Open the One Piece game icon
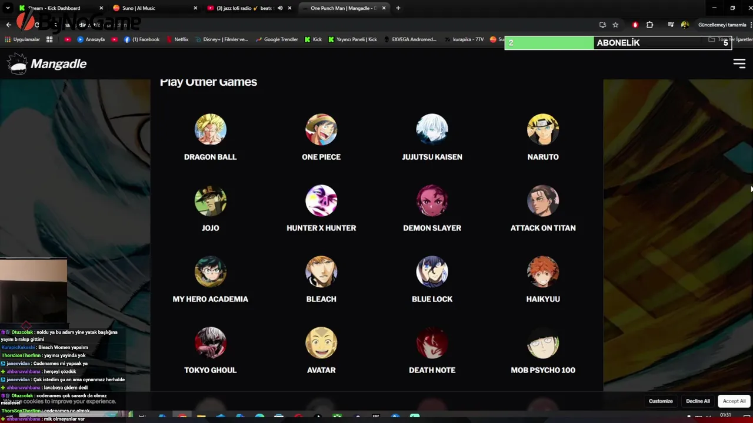 point(321,129)
